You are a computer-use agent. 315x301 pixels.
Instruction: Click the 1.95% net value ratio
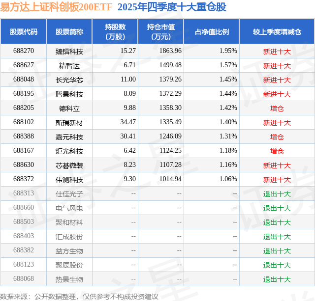click(228, 51)
